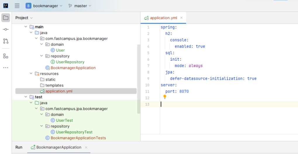Viewport: 298px width, 154px height.
Task: Click line number 9 in the gutter
Action: click(x=148, y=79)
